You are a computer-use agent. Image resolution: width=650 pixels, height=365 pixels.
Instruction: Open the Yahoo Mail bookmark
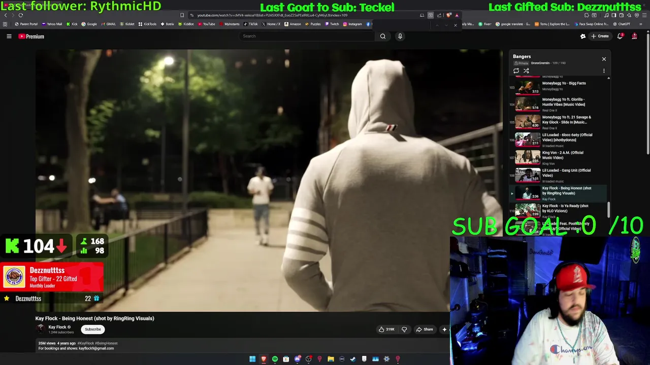[x=52, y=24]
